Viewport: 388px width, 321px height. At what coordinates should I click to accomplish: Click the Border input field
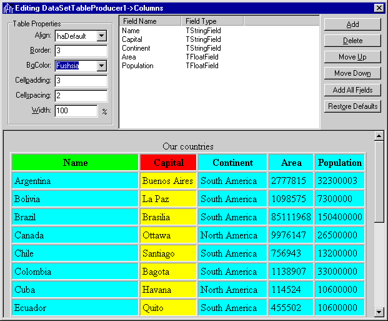pos(81,51)
